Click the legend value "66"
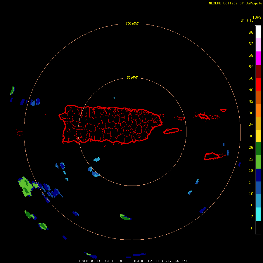263x263 pixels. [251, 32]
